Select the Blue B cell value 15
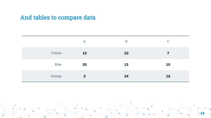Screen dimensions: 211x118 [x=126, y=65]
